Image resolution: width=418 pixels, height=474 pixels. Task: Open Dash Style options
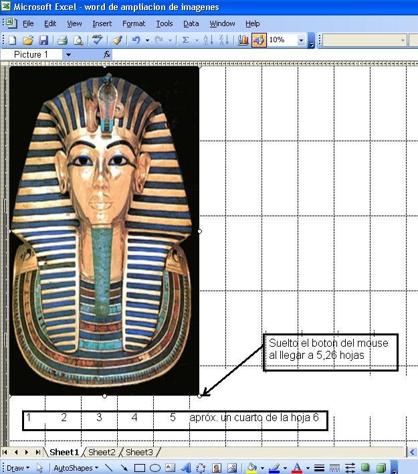[334, 468]
